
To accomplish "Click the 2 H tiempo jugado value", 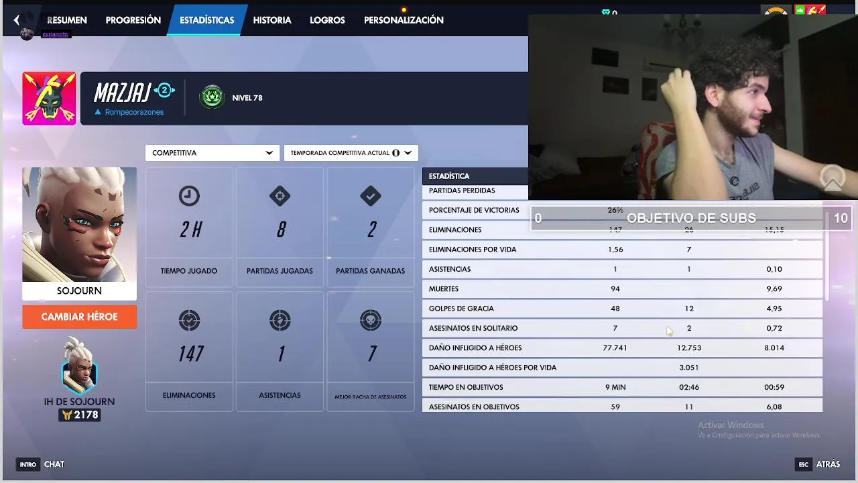I will (190, 230).
